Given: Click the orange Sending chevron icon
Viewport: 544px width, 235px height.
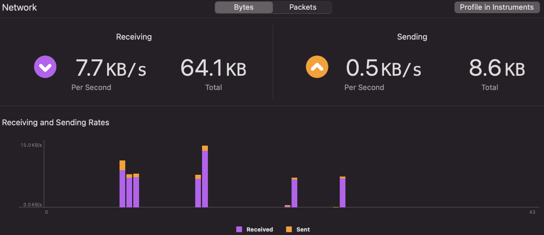Looking at the screenshot, I should coord(317,67).
